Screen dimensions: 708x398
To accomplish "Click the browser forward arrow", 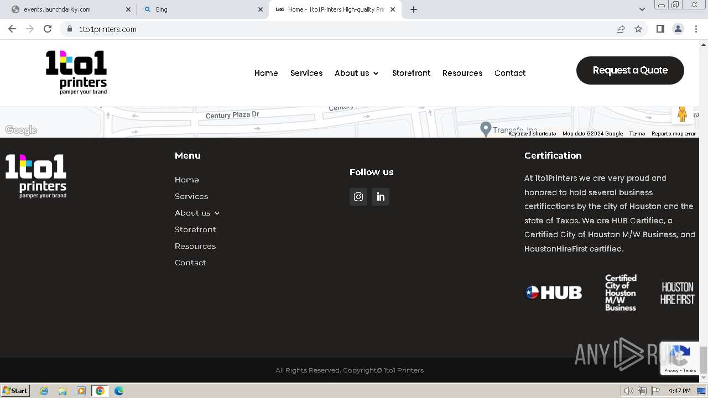I will [30, 29].
